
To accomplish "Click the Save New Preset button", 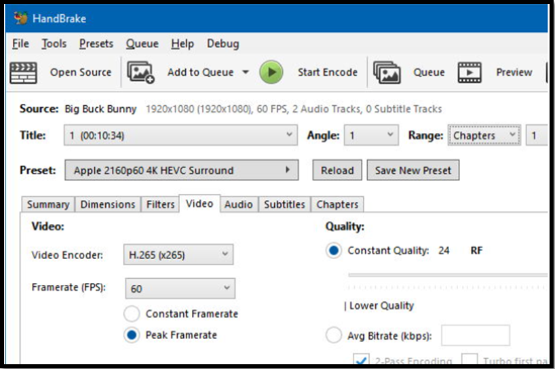I will [413, 170].
